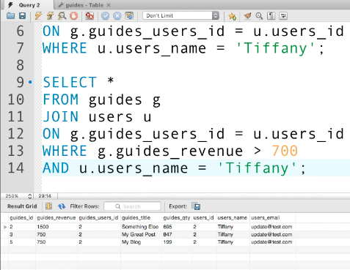Execute the statement under the cursor with the lightning-and-cursor icon
The image size is (350, 270).
(x=50, y=16)
